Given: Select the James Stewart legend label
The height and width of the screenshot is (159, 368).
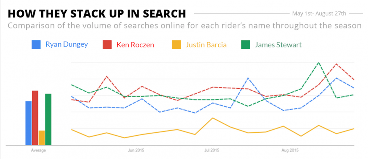Looking at the screenshot, I should pos(278,45).
